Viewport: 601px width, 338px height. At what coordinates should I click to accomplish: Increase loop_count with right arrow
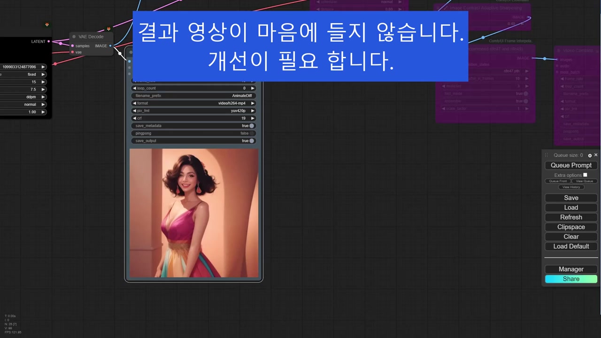coord(253,88)
